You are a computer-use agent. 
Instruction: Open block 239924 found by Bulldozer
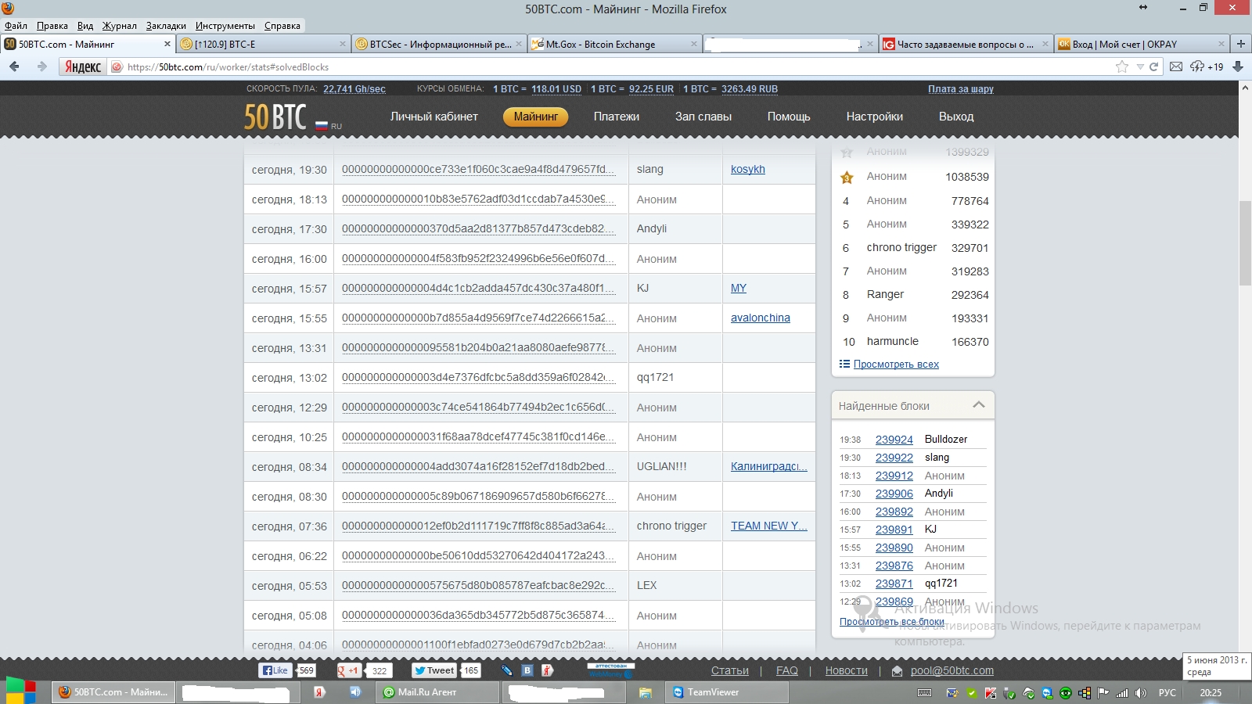(894, 440)
